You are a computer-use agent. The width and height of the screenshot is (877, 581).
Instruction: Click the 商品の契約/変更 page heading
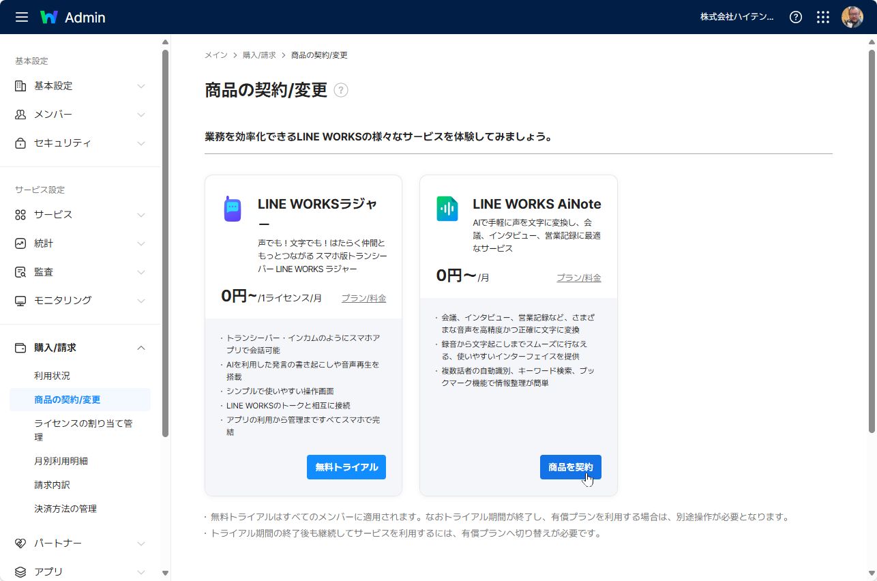(x=266, y=90)
